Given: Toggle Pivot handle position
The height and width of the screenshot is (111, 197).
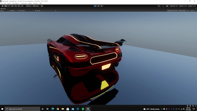Looking at the screenshot, I should click(x=29, y=6).
